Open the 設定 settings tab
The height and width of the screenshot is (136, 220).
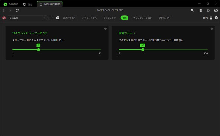click(28, 4)
